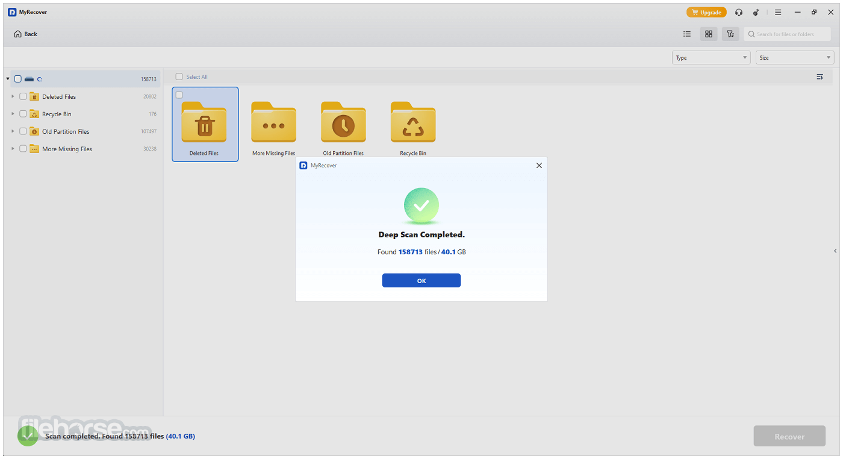Select the More Missing Files label in the tree
The width and height of the screenshot is (843, 459).
point(67,149)
